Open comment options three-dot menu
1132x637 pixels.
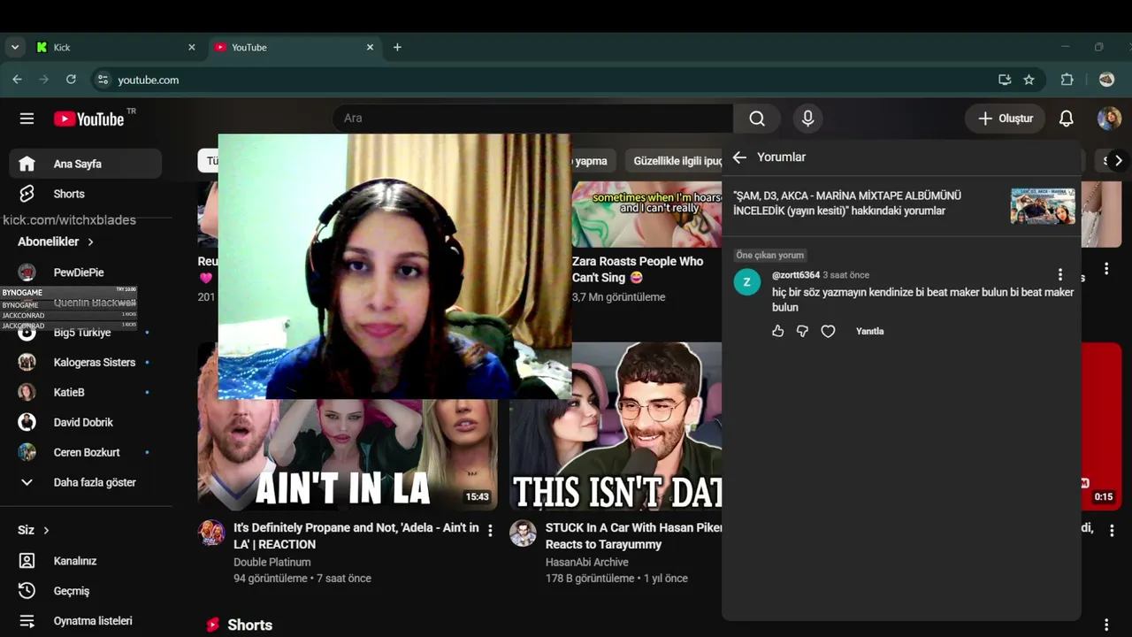[x=1060, y=275]
